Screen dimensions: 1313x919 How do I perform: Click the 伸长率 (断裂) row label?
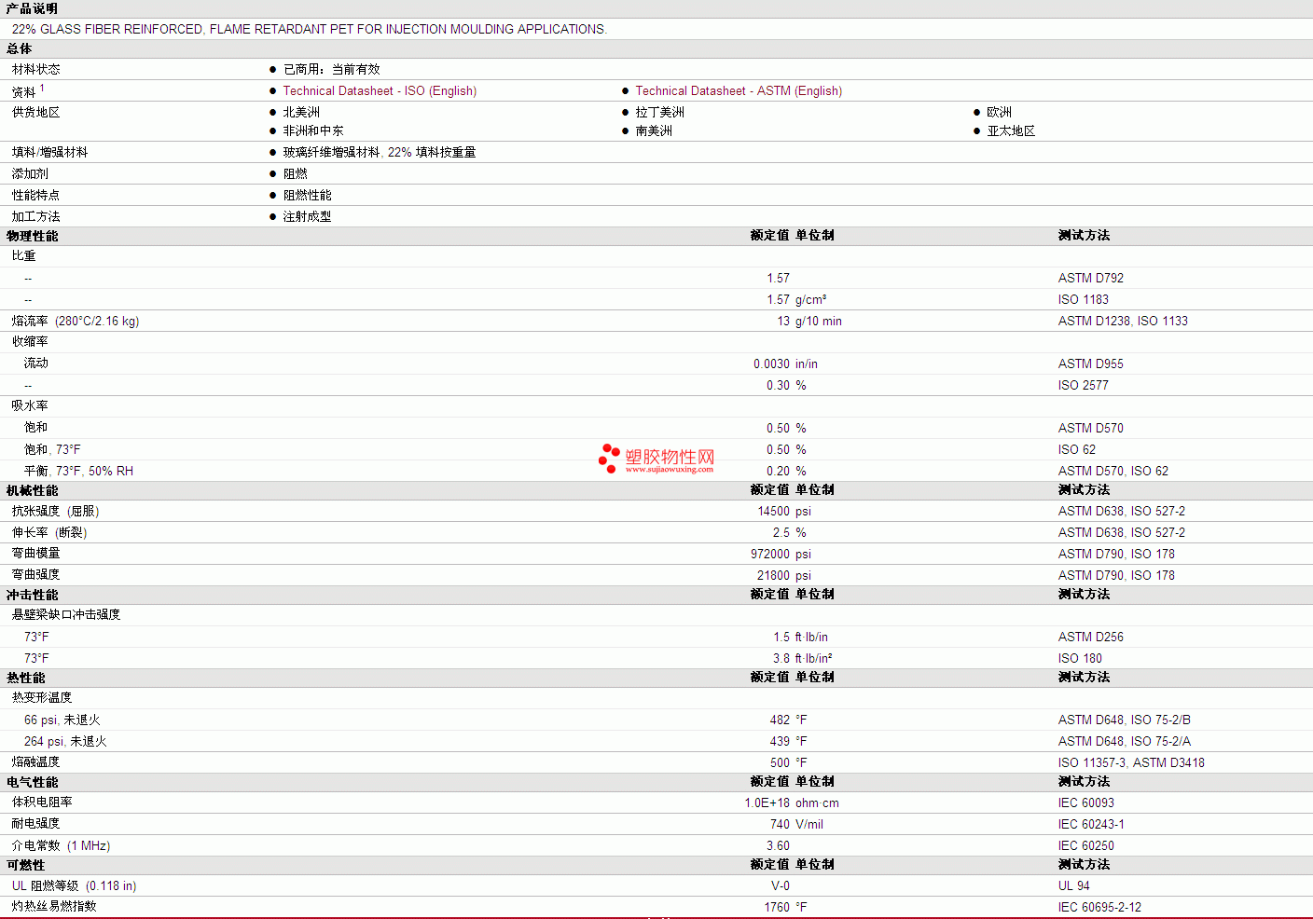pyautogui.click(x=49, y=532)
